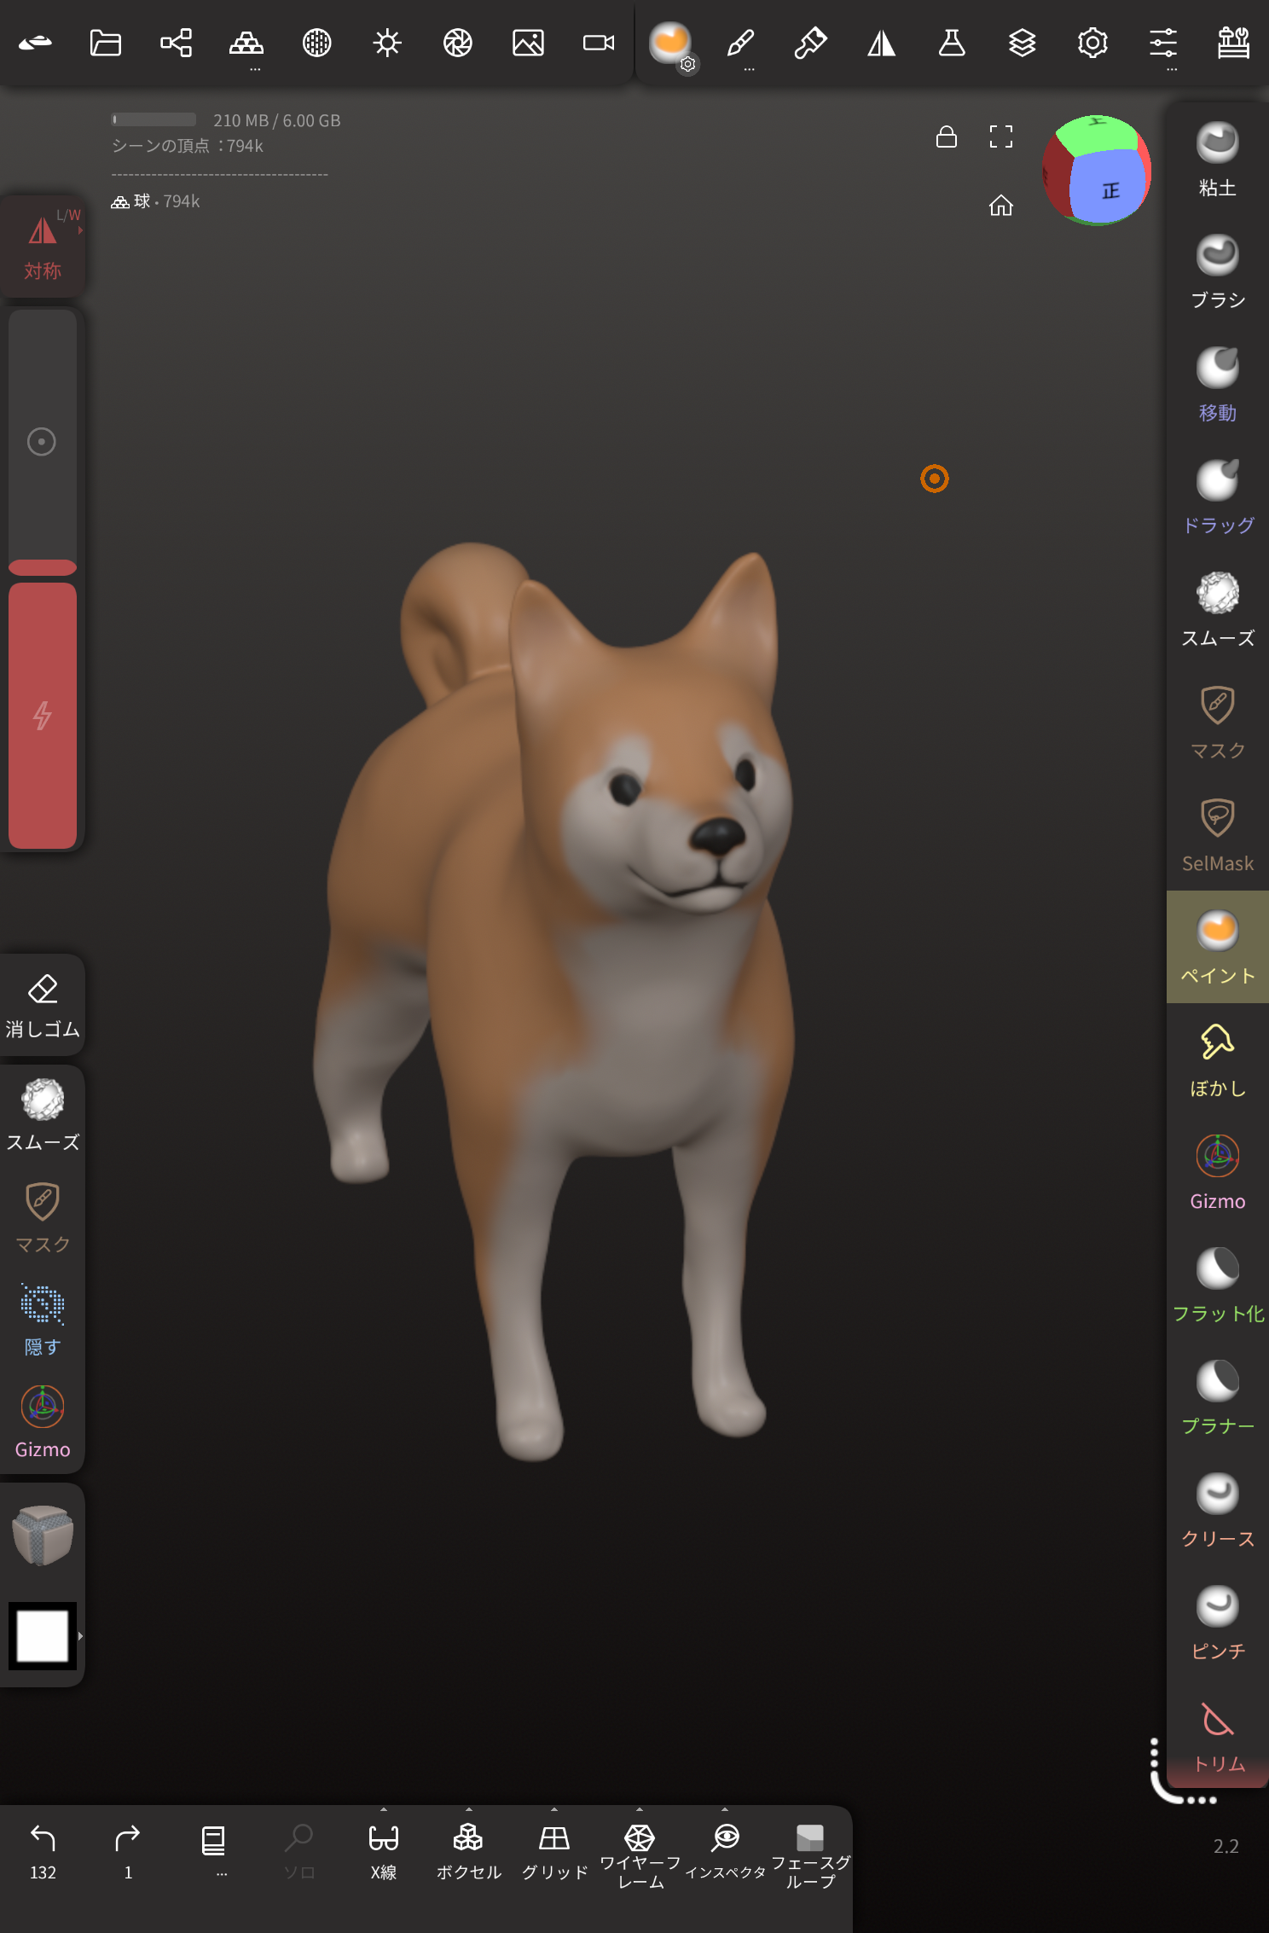This screenshot has height=1933, width=1269.
Task: Activate the ピンチ (Pinch) brush
Action: click(x=1217, y=1622)
